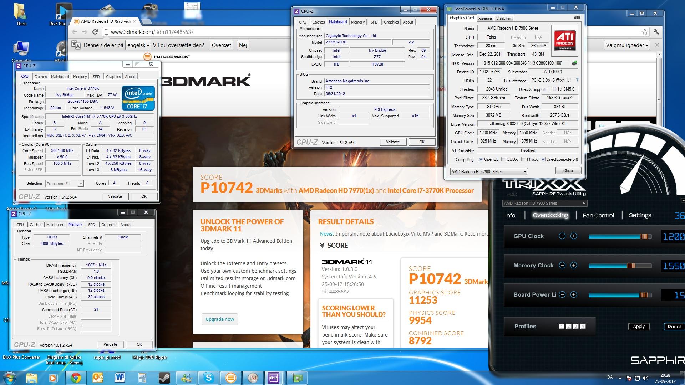The image size is (685, 385).
Task: Click the Apply button in TRIXX
Action: (639, 327)
